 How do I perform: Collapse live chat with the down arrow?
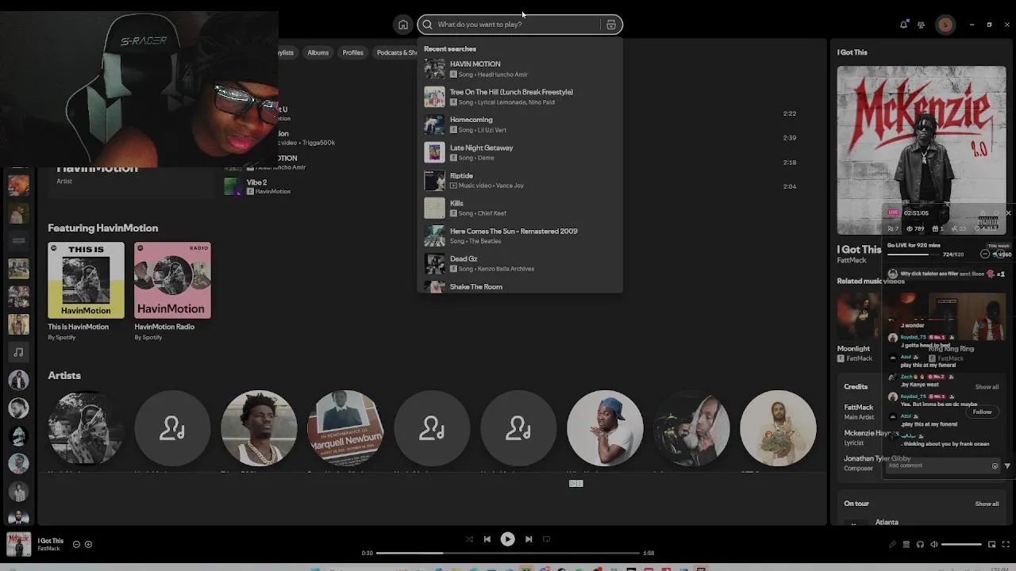1007,466
